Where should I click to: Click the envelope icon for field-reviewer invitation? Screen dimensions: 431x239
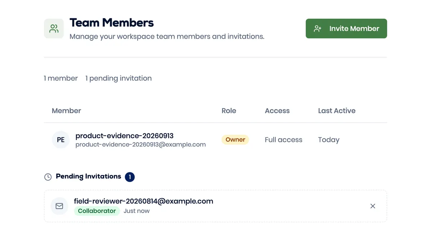(x=59, y=206)
